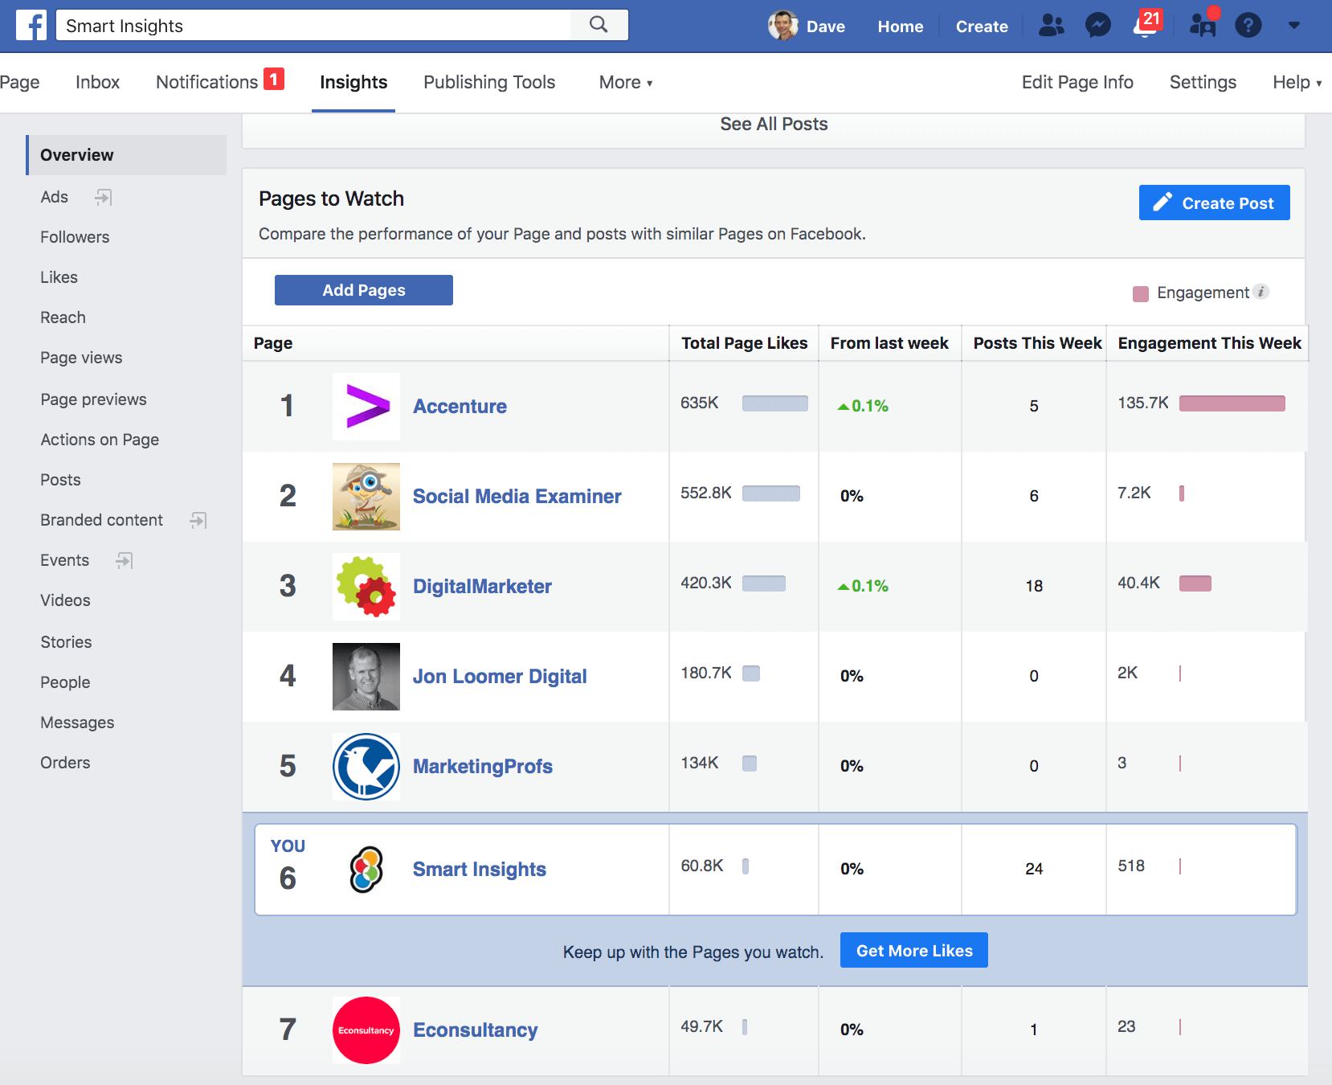Click Accenture's total page likes bar
Viewport: 1332px width, 1085px height.
pos(774,403)
